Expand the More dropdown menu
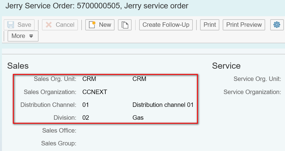Viewport: 285px width, 151px height. [23, 36]
